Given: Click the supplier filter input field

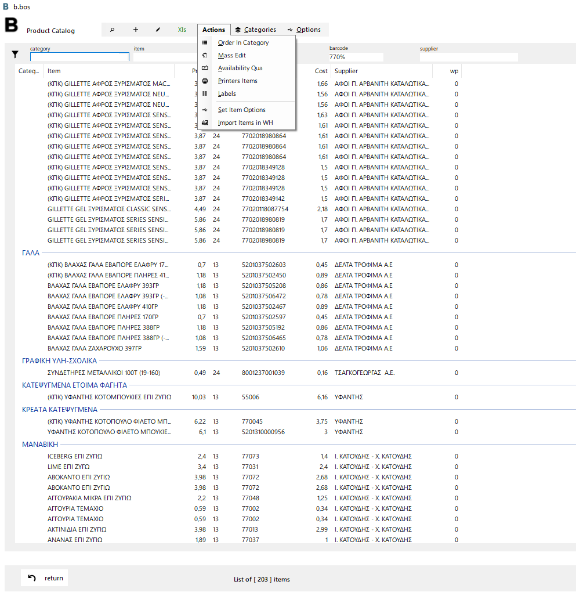Looking at the screenshot, I should point(469,57).
